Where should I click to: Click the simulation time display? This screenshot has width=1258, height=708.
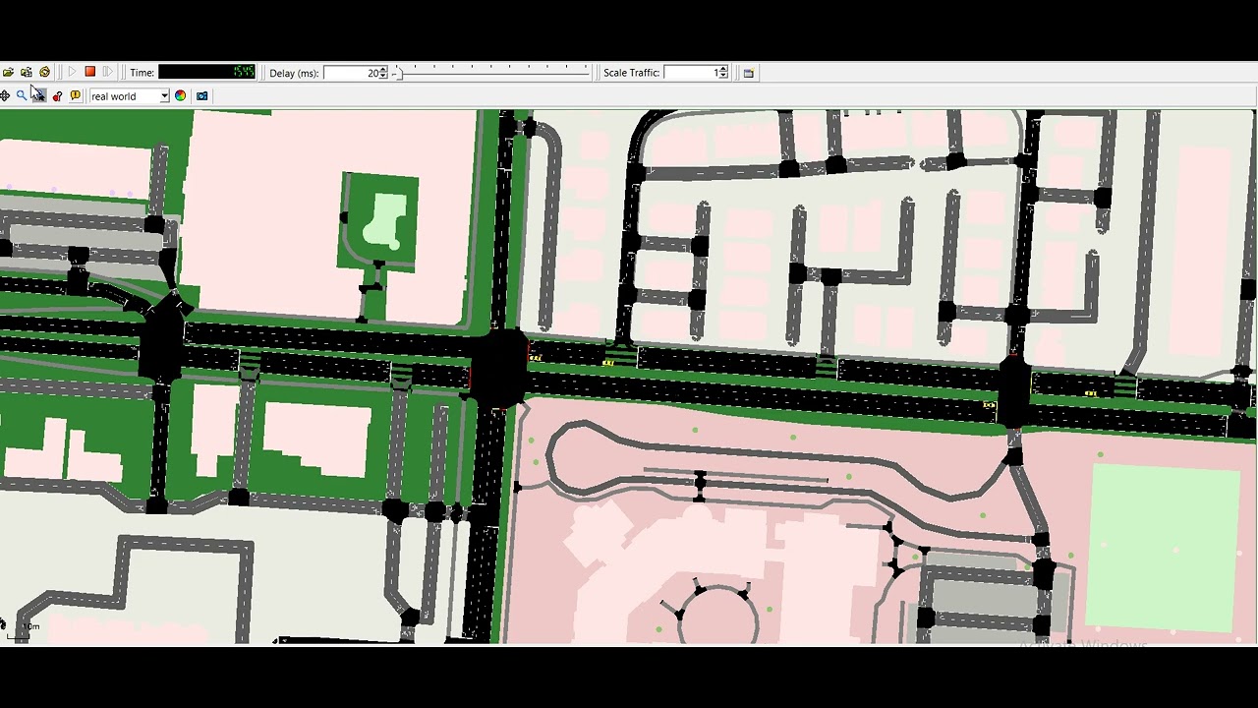pyautogui.click(x=206, y=73)
